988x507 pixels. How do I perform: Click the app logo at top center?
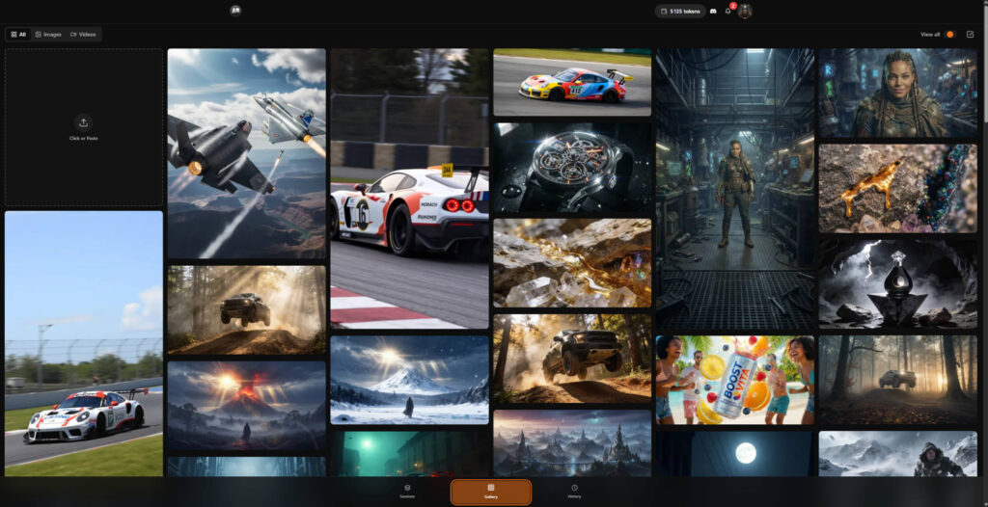tap(235, 11)
